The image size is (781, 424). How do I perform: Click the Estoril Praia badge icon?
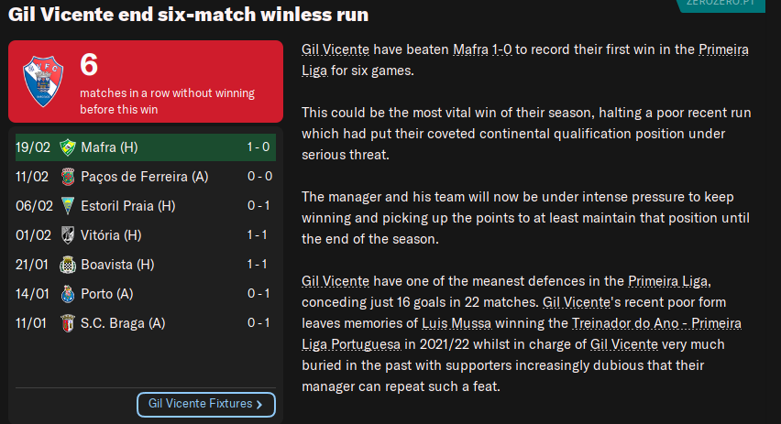pyautogui.click(x=66, y=206)
